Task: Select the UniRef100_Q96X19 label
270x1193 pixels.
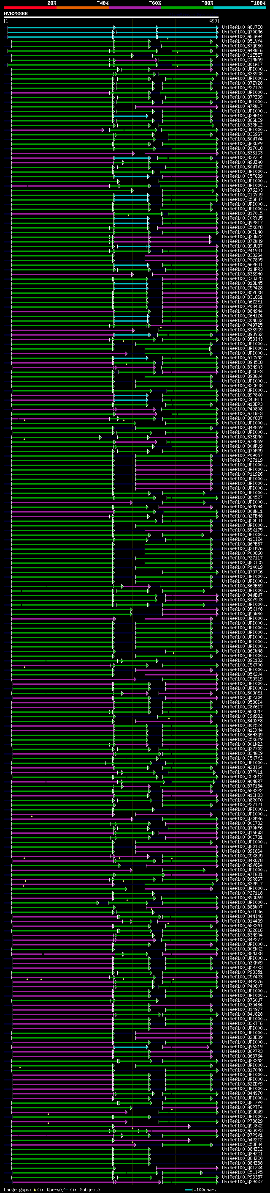Action: tap(242, 1047)
